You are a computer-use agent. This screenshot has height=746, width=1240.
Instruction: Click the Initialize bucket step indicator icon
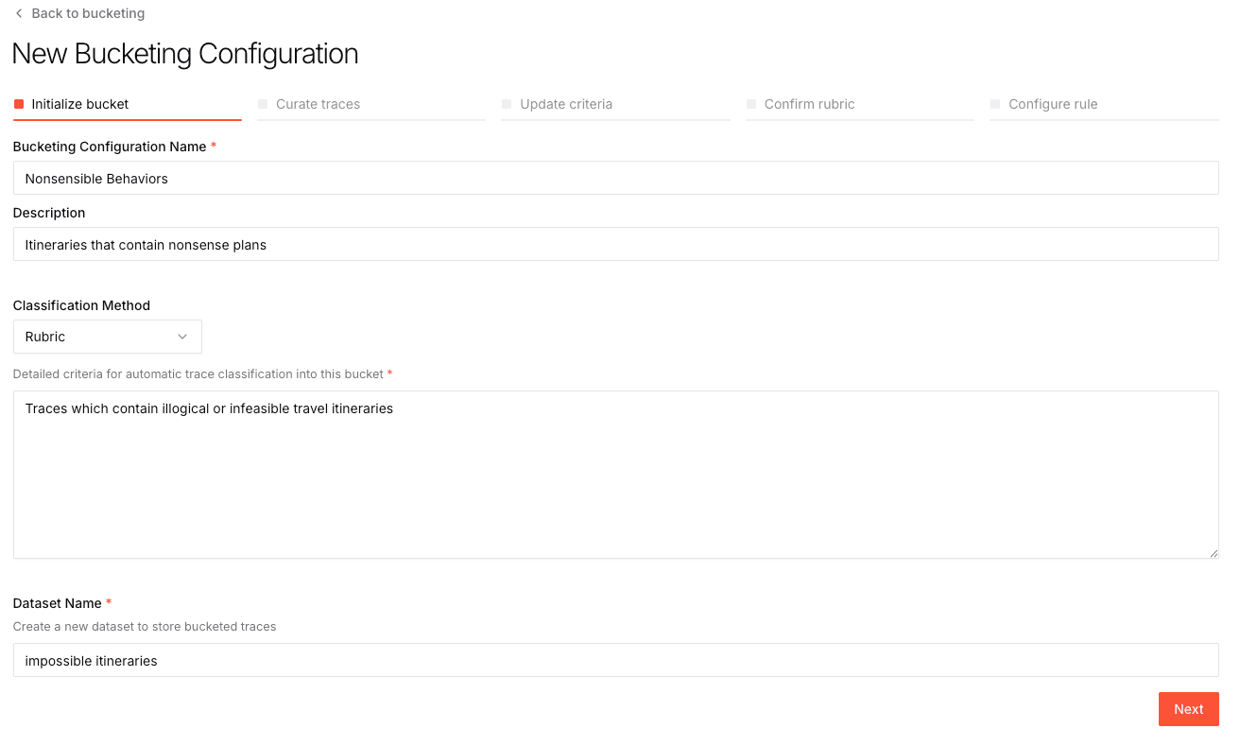pyautogui.click(x=18, y=104)
